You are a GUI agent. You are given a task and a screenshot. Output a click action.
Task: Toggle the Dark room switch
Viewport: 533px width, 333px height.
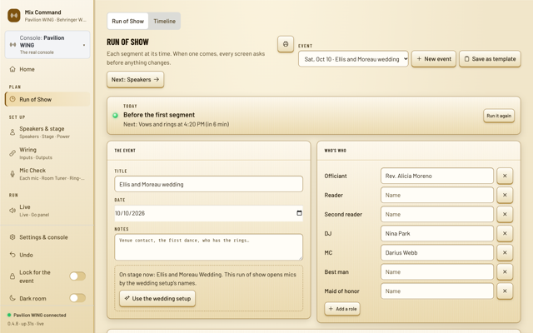coord(77,298)
